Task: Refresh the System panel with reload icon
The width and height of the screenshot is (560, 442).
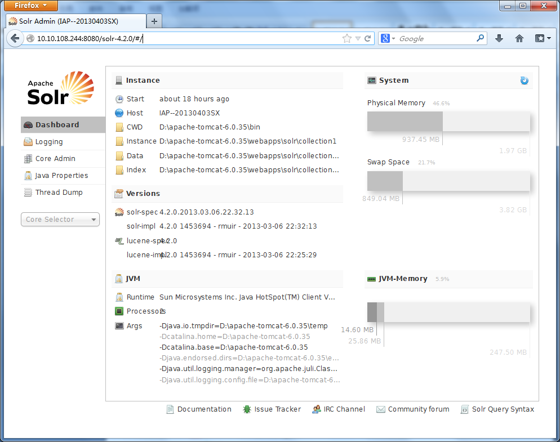Action: 524,81
